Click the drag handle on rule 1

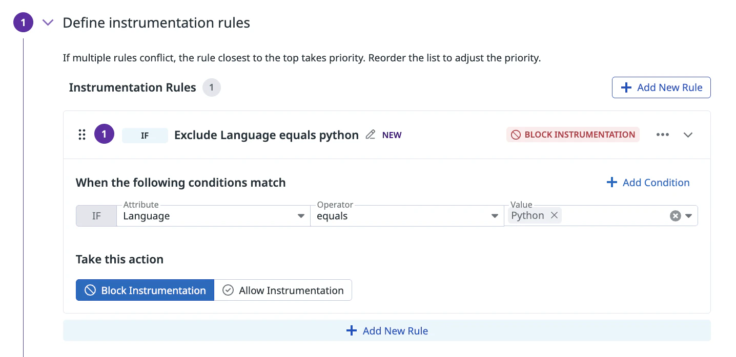[81, 135]
